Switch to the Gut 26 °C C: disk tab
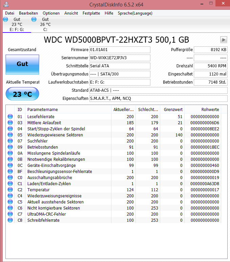 pyautogui.click(x=45, y=24)
